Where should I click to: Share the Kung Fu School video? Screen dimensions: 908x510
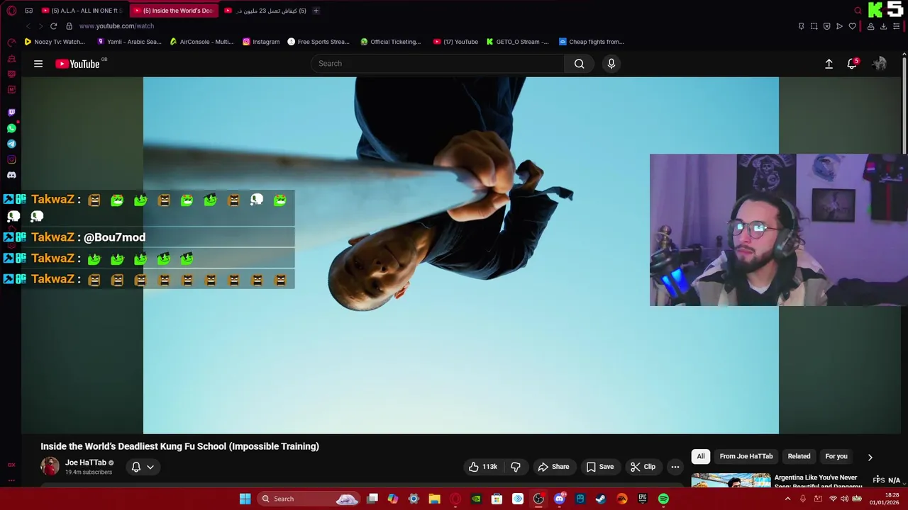click(x=553, y=467)
